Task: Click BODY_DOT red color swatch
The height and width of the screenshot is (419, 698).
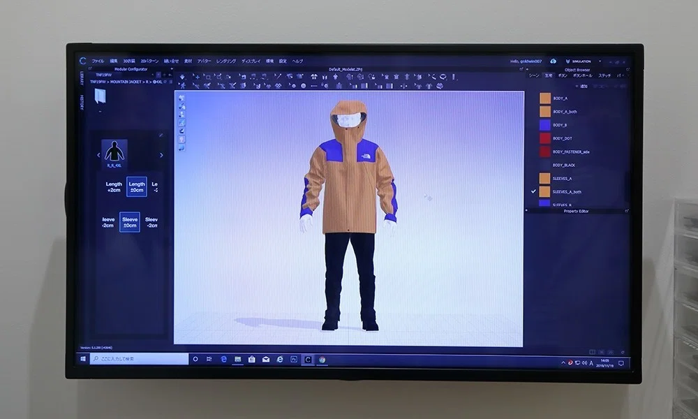Action: 545,138
